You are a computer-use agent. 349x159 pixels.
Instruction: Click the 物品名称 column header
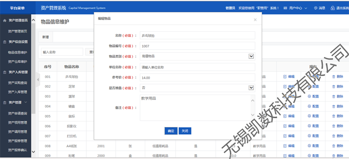(x=72, y=67)
